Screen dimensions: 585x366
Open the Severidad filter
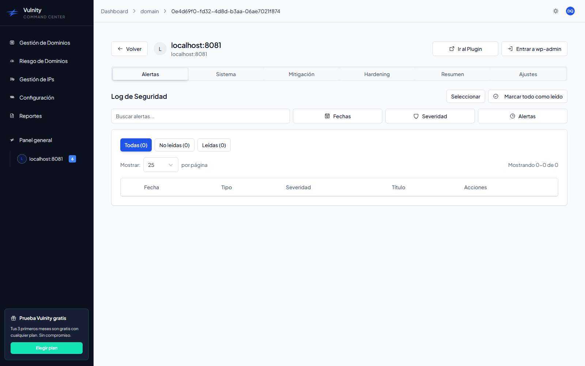[x=430, y=116]
